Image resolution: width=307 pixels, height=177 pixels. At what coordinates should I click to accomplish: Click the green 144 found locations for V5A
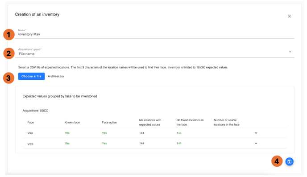pyautogui.click(x=179, y=133)
